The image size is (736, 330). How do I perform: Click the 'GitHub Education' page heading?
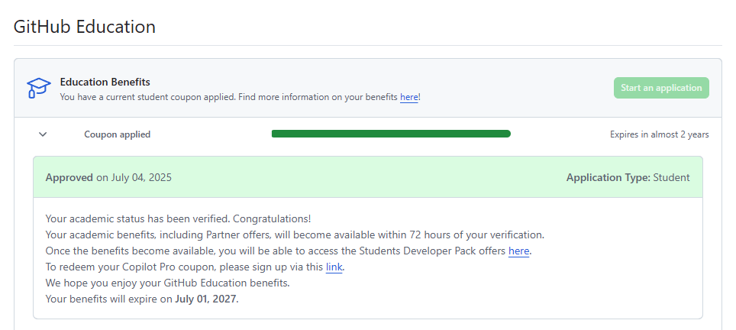tap(85, 27)
